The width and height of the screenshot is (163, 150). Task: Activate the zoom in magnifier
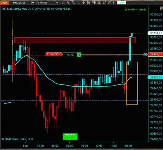click(x=73, y=3)
